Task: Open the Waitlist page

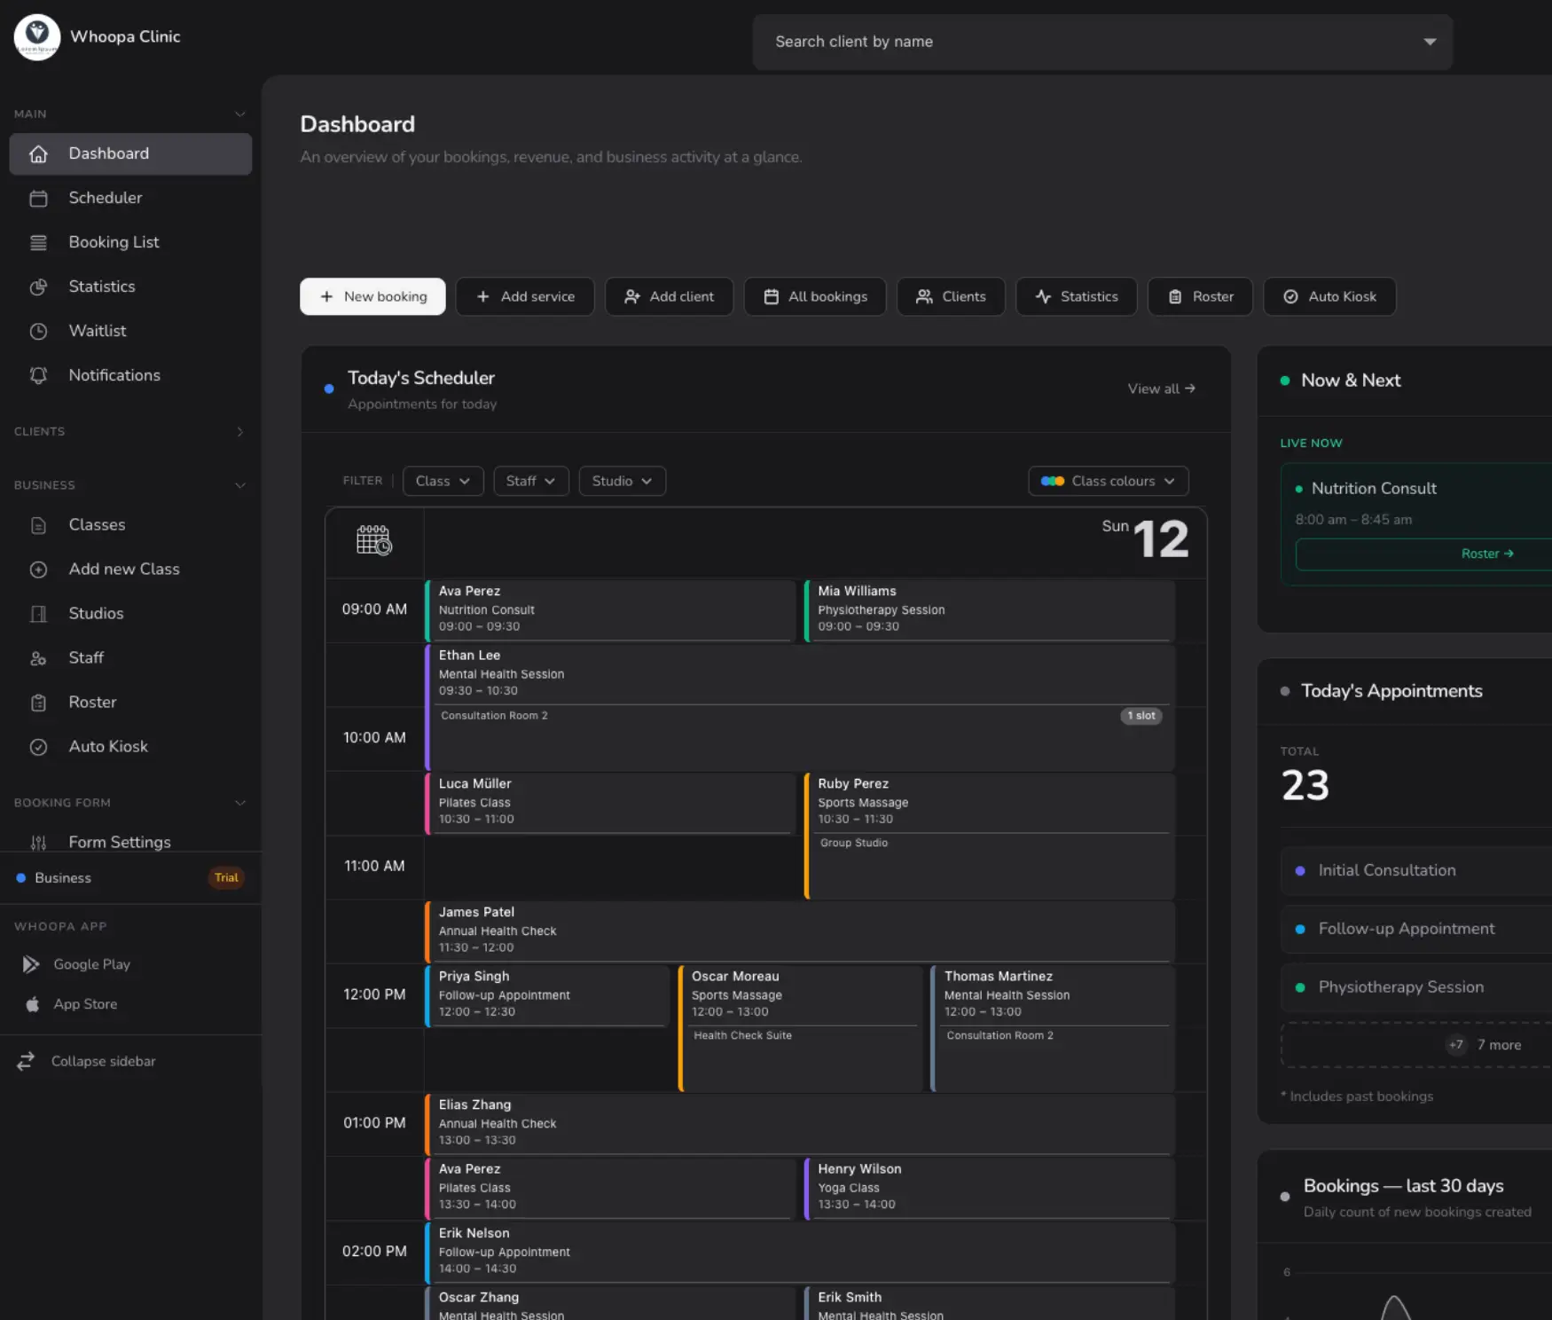Action: pos(130,331)
